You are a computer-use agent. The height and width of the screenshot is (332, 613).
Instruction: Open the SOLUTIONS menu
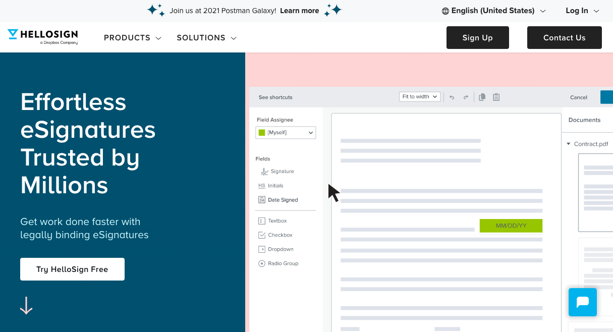tap(207, 38)
